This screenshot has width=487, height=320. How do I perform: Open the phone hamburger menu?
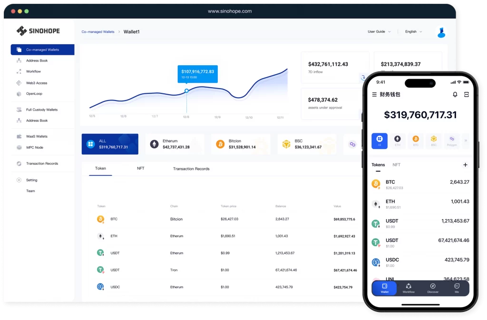tap(374, 95)
